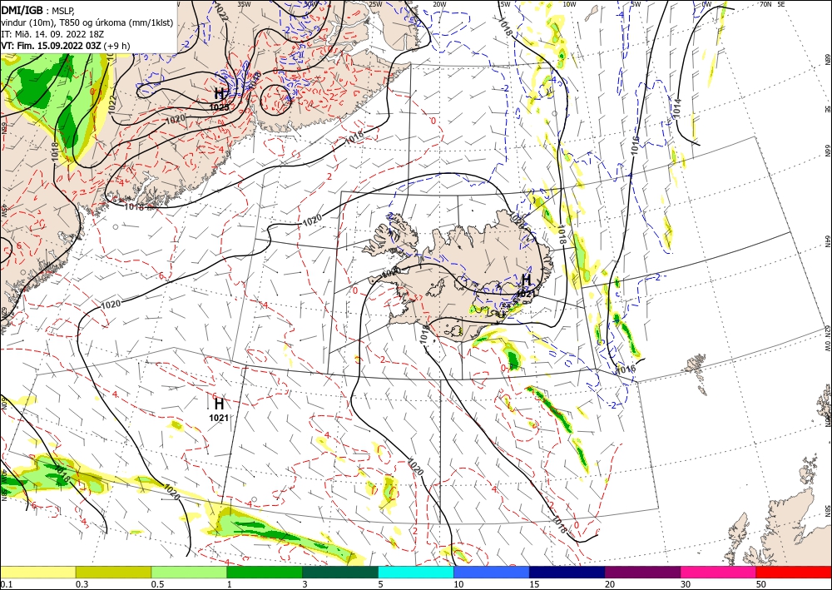Pick the blue 10–15 legend segment
The image size is (832, 590).
(x=492, y=572)
